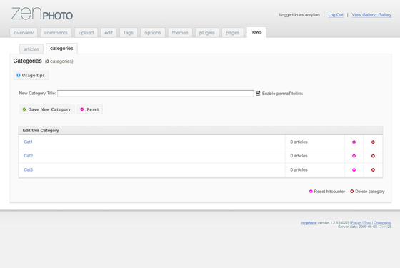Image resolution: width=400 pixels, height=268 pixels.
Task: Switch to articles sub-tab
Action: 31,49
